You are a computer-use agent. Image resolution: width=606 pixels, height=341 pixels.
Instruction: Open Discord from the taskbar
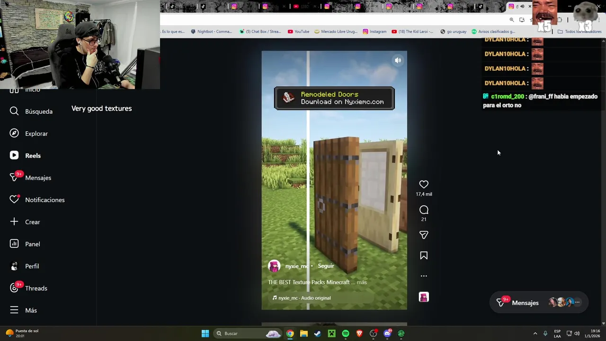pyautogui.click(x=387, y=333)
